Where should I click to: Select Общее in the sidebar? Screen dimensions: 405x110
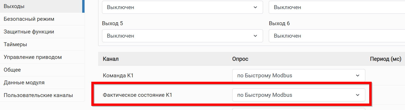tap(42, 70)
